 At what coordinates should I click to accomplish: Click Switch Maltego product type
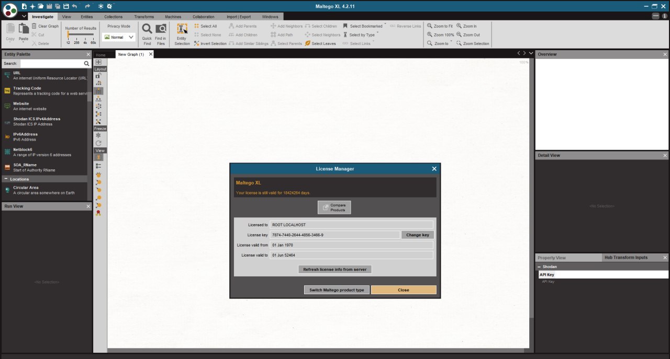(x=337, y=290)
